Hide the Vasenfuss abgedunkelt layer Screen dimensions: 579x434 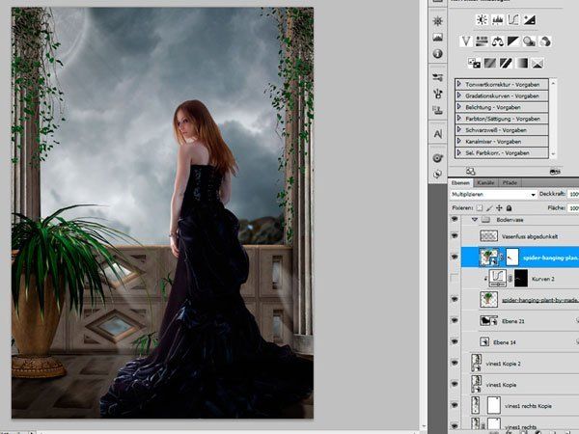click(455, 235)
